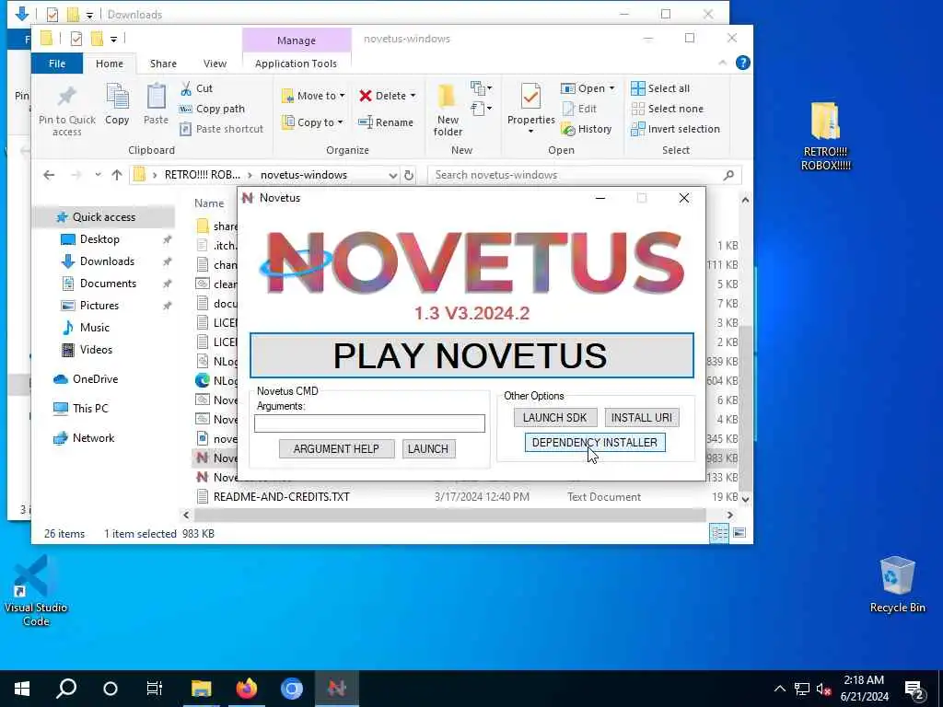Click the Cut scissors icon
This screenshot has width=943, height=707.
[x=197, y=88]
